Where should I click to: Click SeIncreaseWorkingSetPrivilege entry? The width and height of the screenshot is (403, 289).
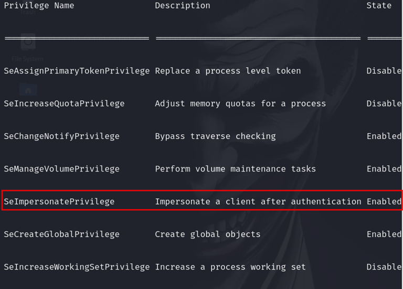[77, 267]
